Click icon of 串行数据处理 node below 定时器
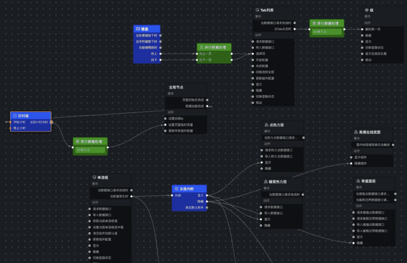The width and height of the screenshot is (407, 263). pyautogui.click(x=77, y=141)
